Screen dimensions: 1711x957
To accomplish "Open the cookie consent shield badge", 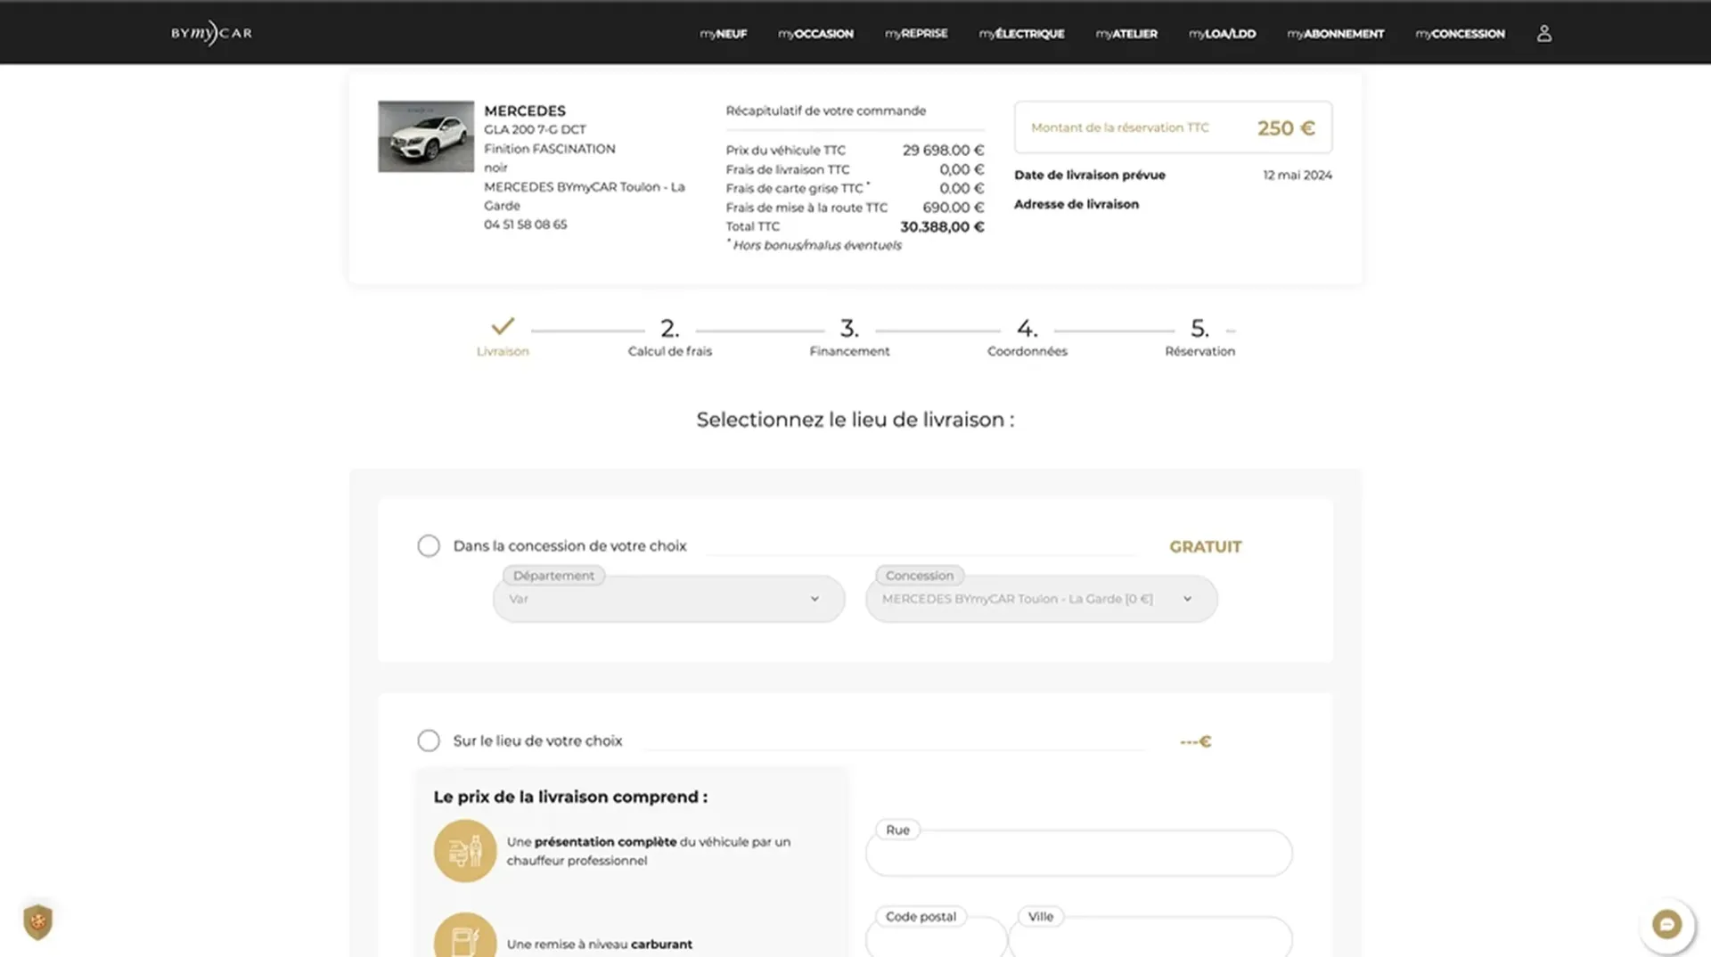I will (37, 921).
